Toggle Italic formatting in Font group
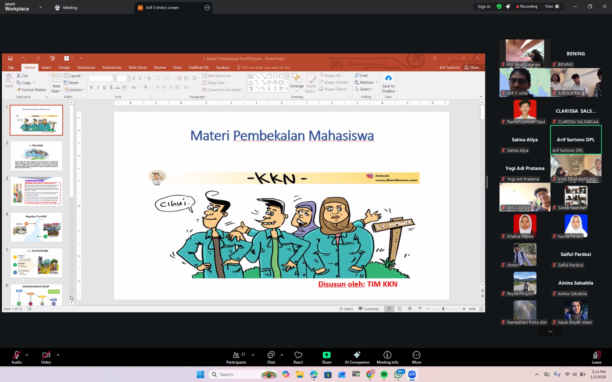Viewport: 612px width, 382px height. click(98, 87)
